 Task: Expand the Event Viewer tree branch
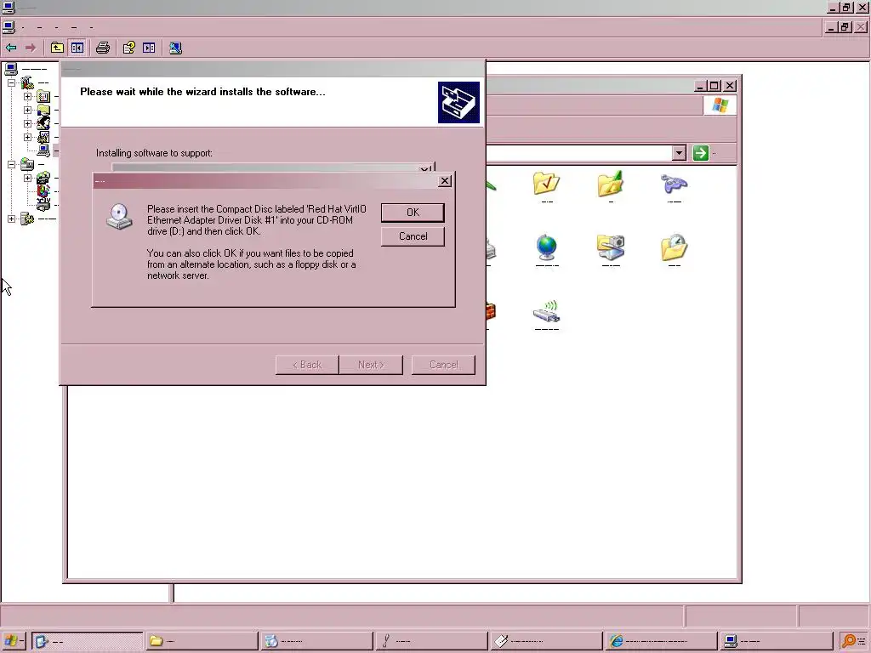click(x=27, y=97)
